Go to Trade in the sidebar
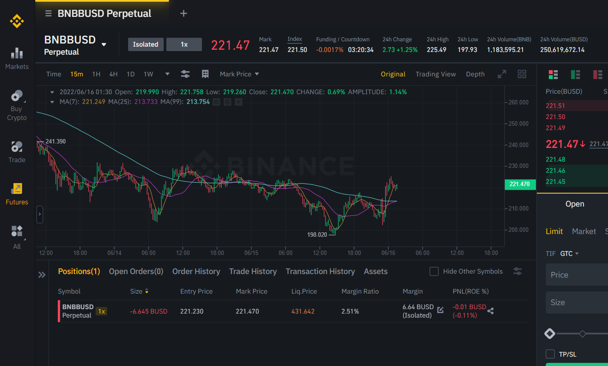608x366 pixels. (17, 152)
